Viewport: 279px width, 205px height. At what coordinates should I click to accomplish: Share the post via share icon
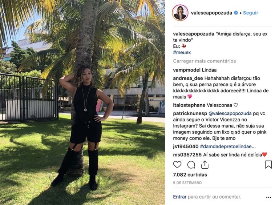[205, 165]
